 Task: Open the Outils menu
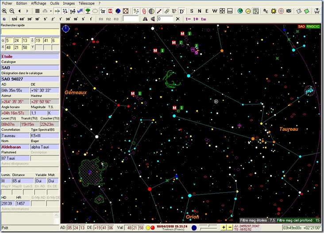(x=54, y=3)
